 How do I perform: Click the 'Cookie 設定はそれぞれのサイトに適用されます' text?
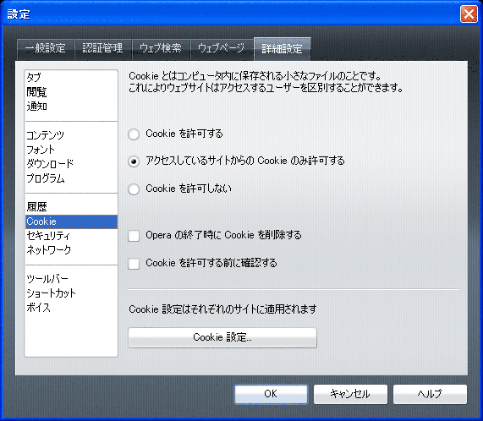[x=222, y=309]
